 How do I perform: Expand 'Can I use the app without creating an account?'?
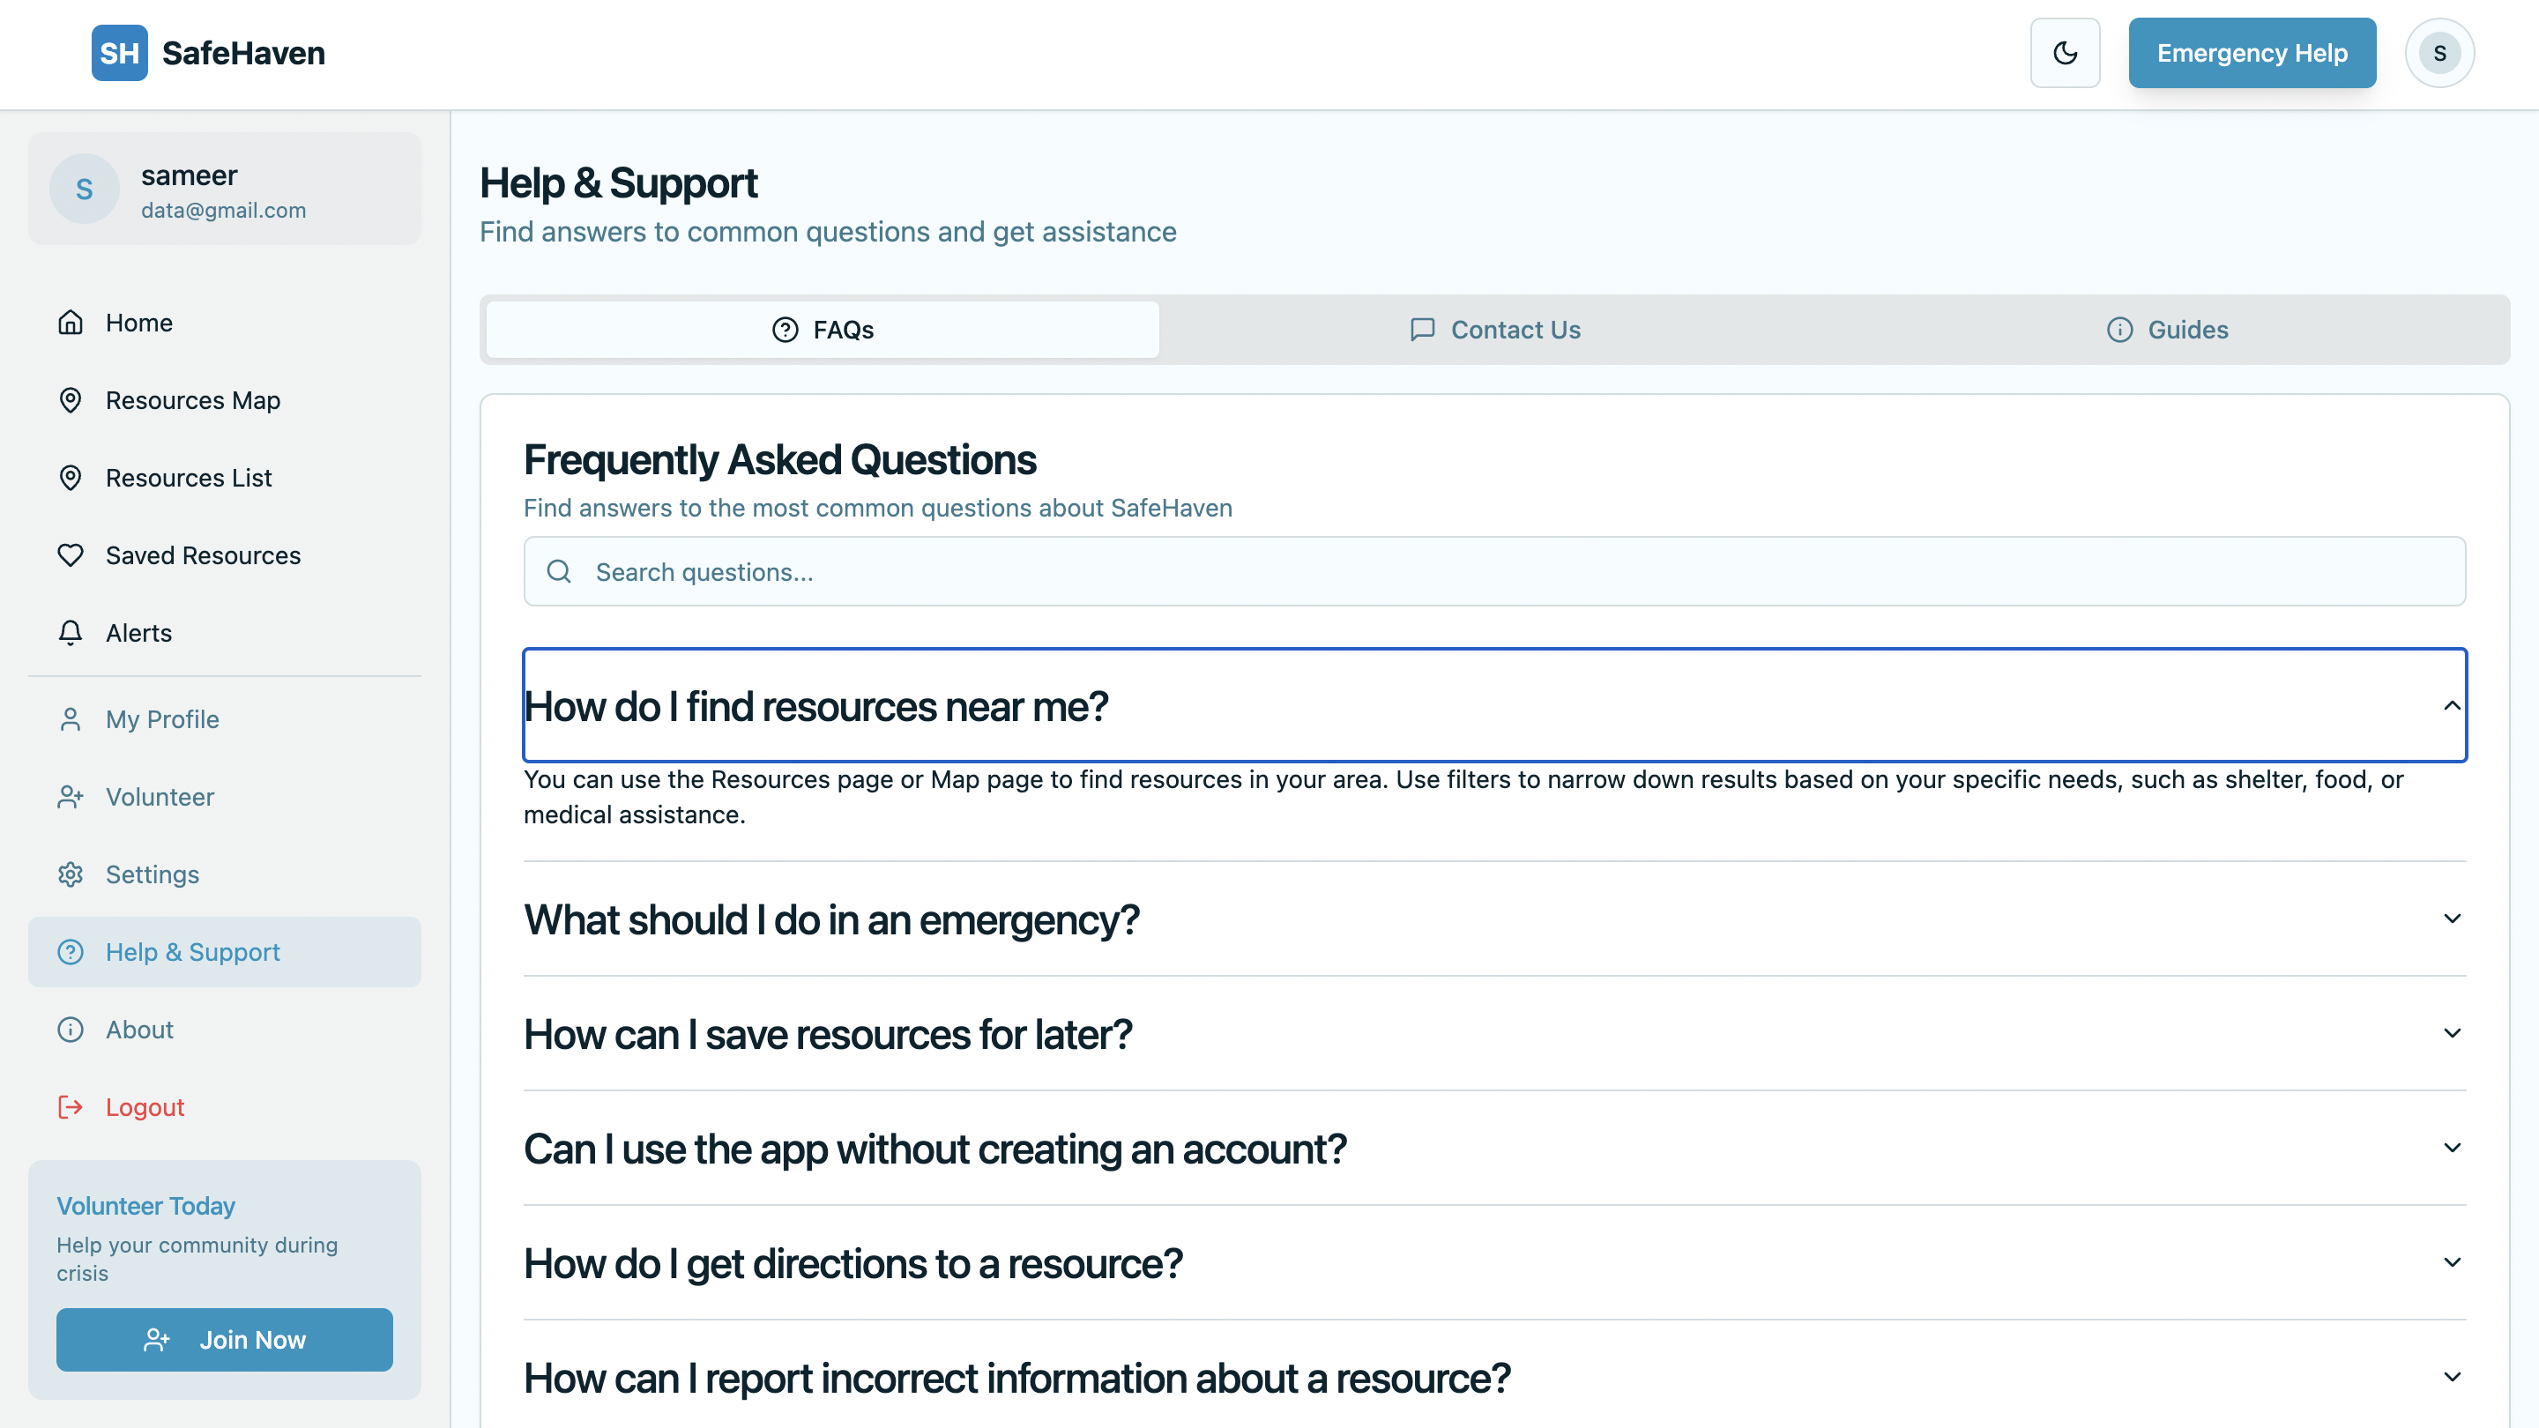[x=1493, y=1148]
